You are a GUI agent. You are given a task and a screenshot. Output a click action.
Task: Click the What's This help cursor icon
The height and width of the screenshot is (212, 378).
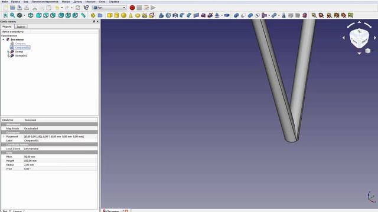coord(86,8)
